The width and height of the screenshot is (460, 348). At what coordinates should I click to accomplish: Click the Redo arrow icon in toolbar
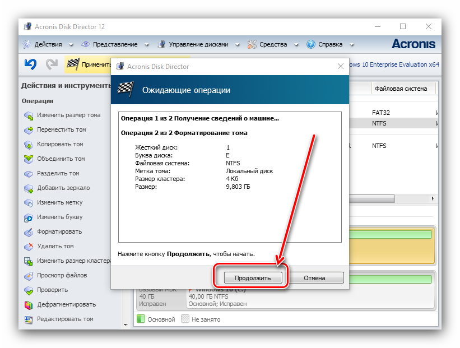click(x=52, y=64)
